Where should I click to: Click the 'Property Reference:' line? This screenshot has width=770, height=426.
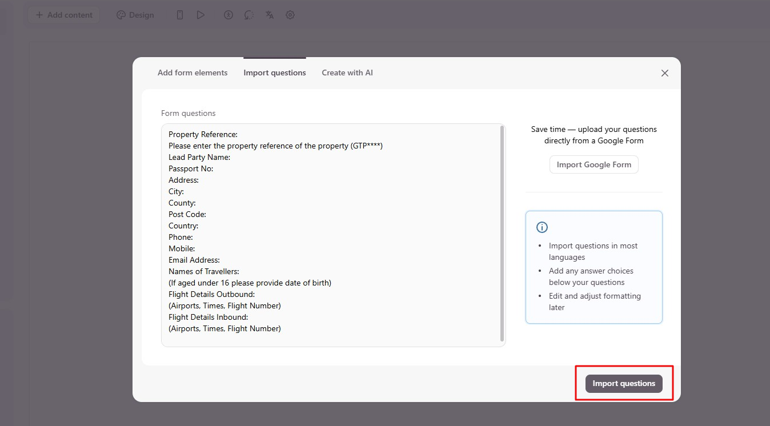(203, 134)
